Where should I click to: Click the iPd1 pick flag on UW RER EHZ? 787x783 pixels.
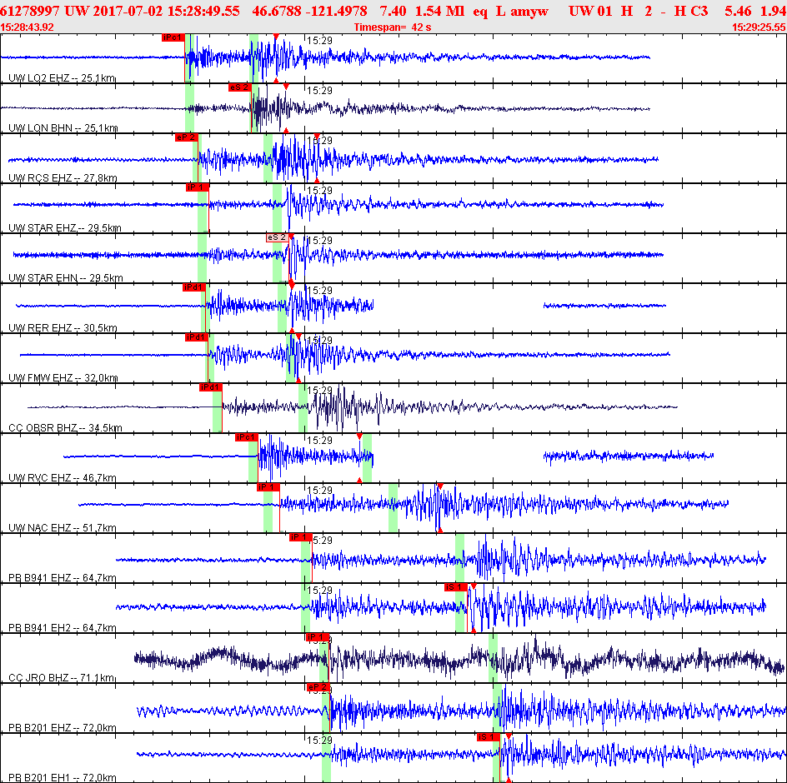tap(193, 287)
